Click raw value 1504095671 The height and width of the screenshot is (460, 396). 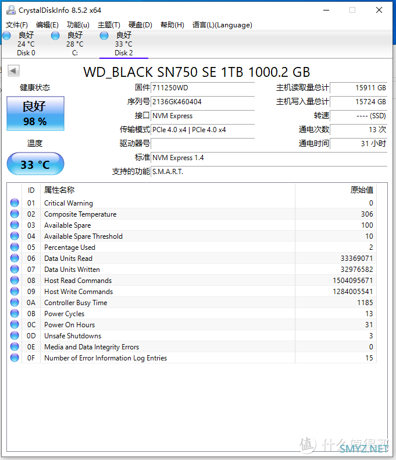[352, 281]
